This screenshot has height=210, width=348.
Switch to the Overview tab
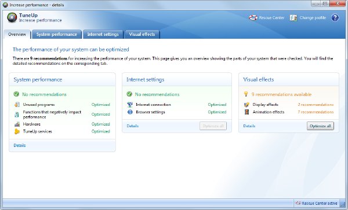point(17,34)
